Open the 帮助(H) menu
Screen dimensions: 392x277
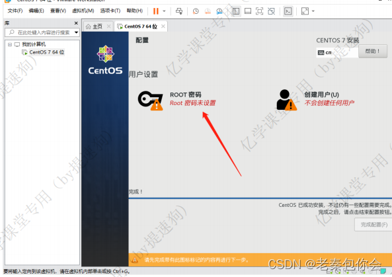(x=134, y=11)
